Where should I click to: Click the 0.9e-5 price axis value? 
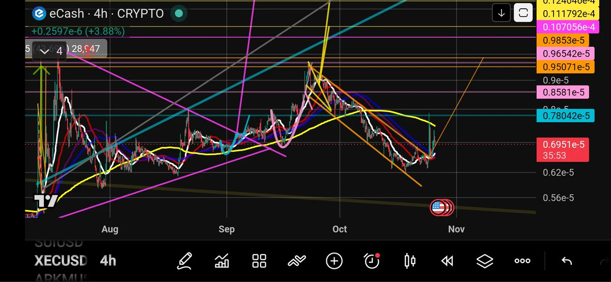pyautogui.click(x=556, y=80)
